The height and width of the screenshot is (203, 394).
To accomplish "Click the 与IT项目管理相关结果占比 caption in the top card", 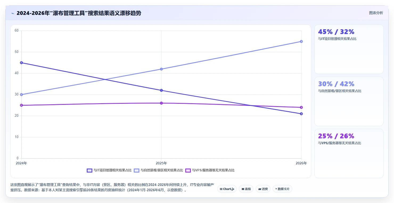I will tap(337, 39).
